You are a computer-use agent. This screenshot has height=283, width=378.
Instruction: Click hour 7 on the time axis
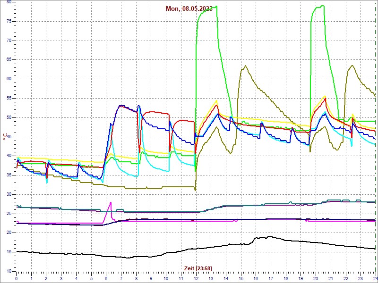(x=121, y=278)
